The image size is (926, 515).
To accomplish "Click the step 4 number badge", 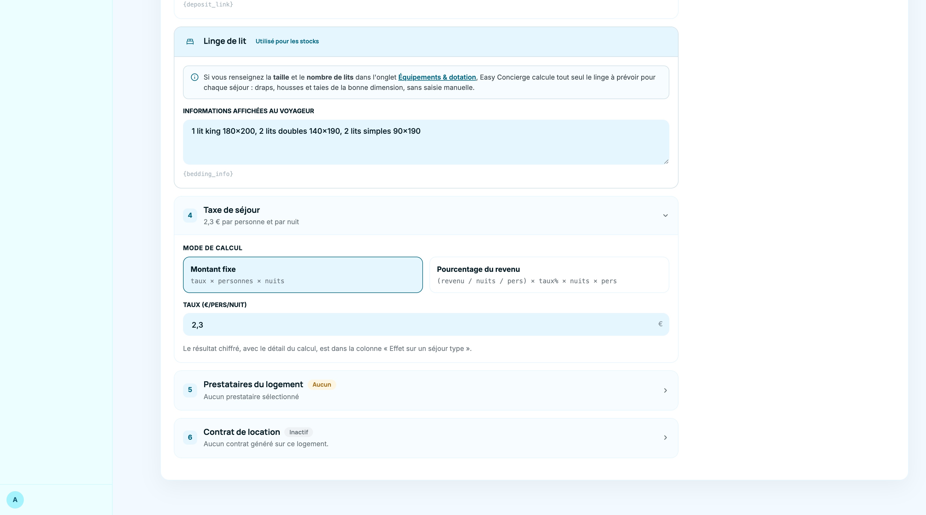I will tap(190, 215).
